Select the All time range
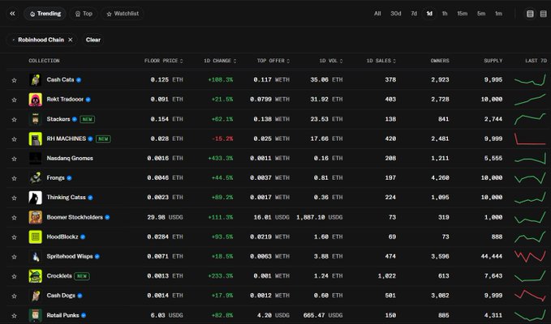The width and height of the screenshot is (551, 324). coord(377,14)
